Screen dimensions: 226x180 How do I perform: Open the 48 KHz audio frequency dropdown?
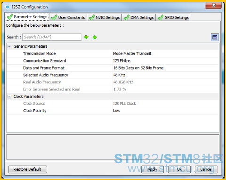166,75
